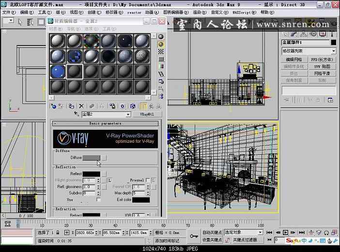Image resolution: width=340 pixels, height=252 pixels.
Task: Open material name dropdown 金属2
Action: click(x=128, y=114)
